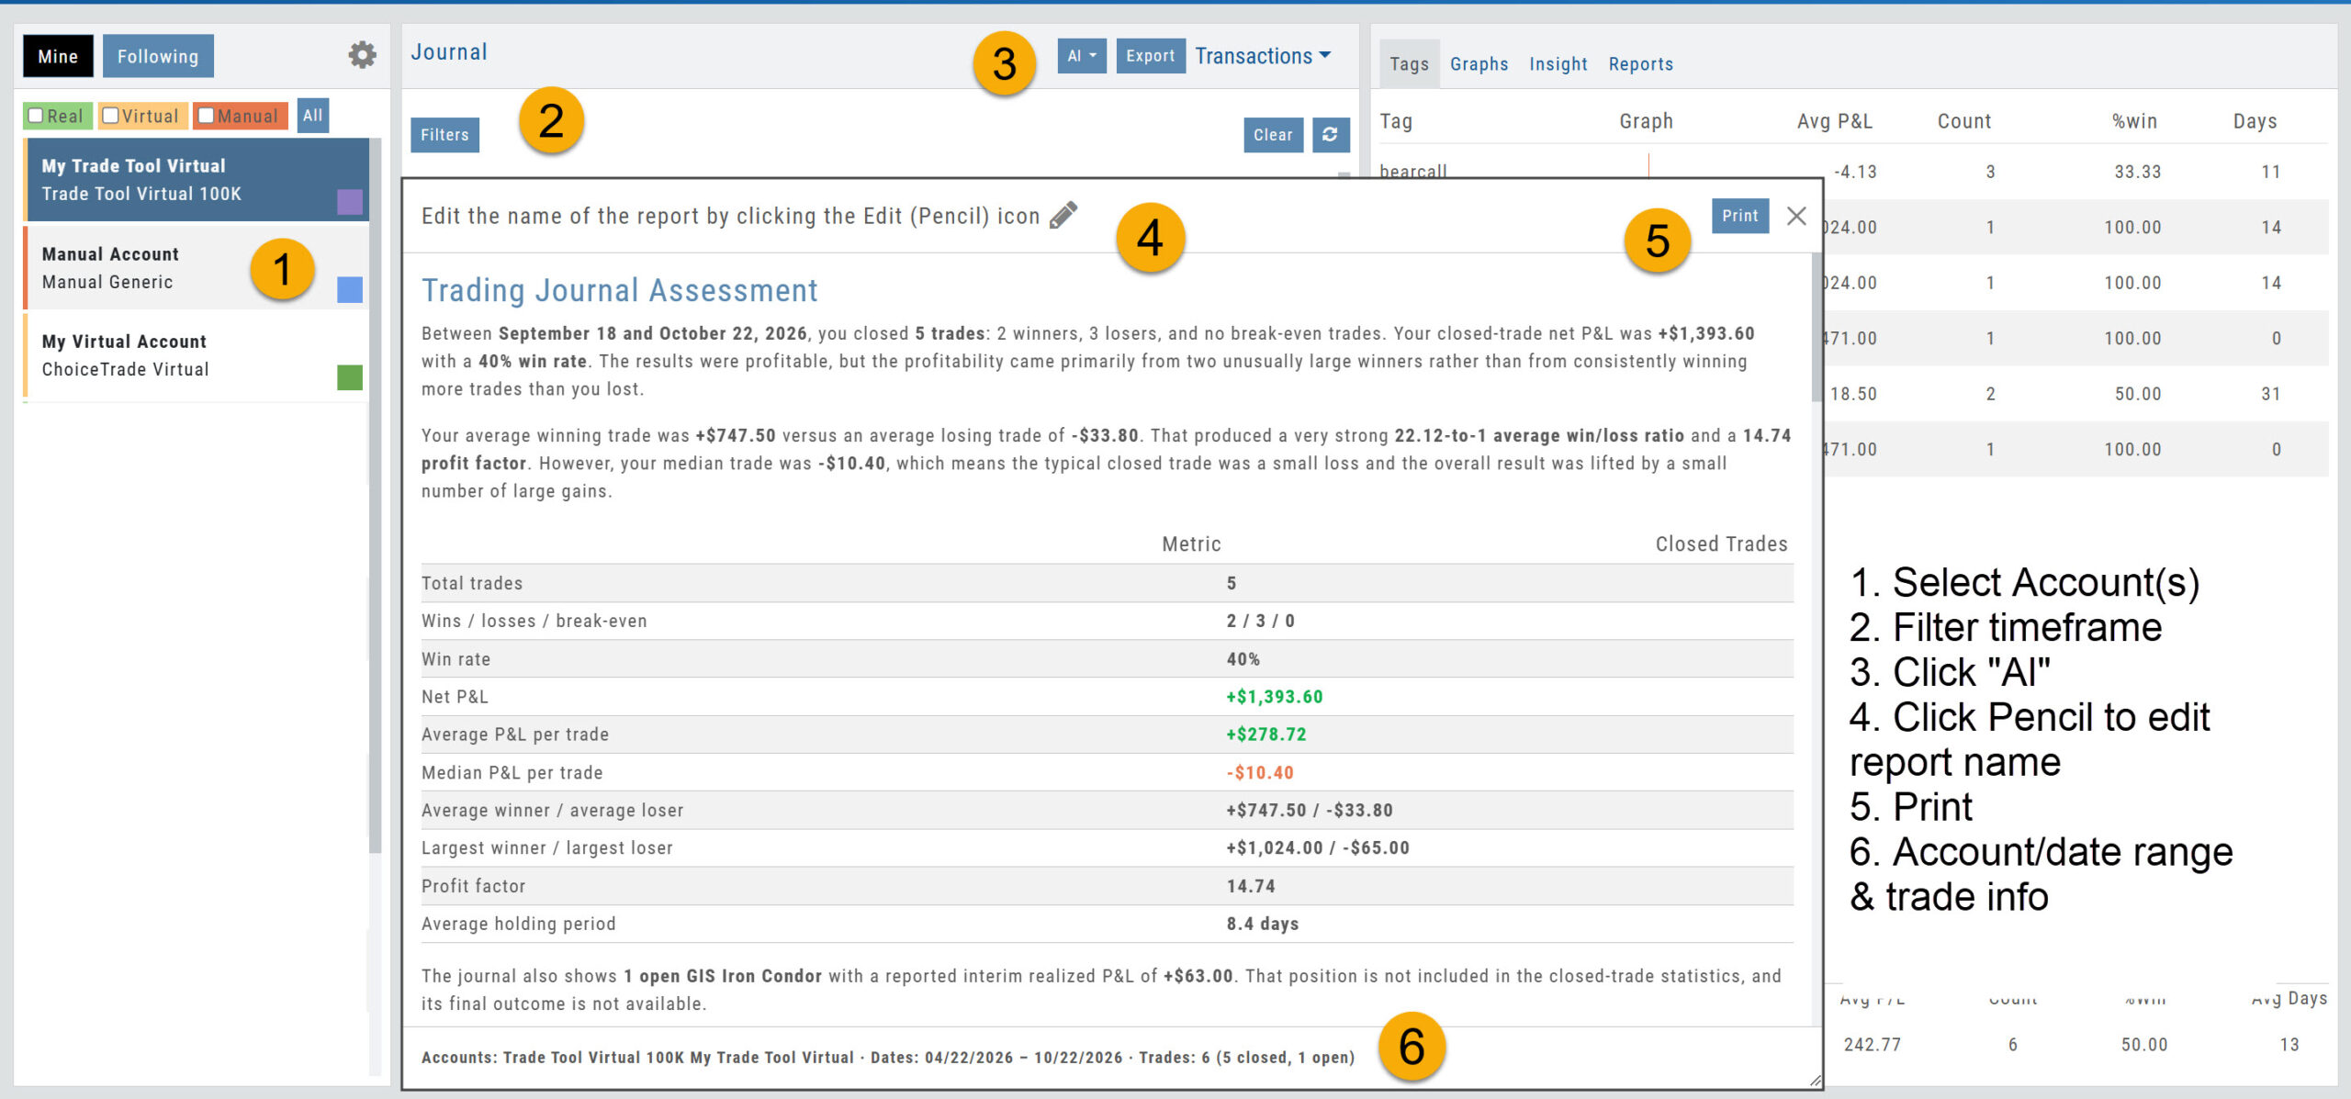Click the refresh icon next to Clear

pyautogui.click(x=1330, y=134)
